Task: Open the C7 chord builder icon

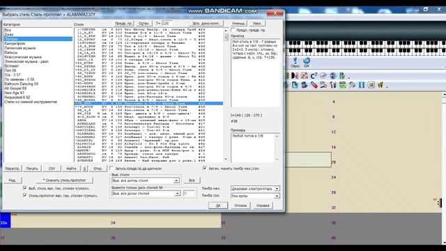Action: (x=314, y=76)
